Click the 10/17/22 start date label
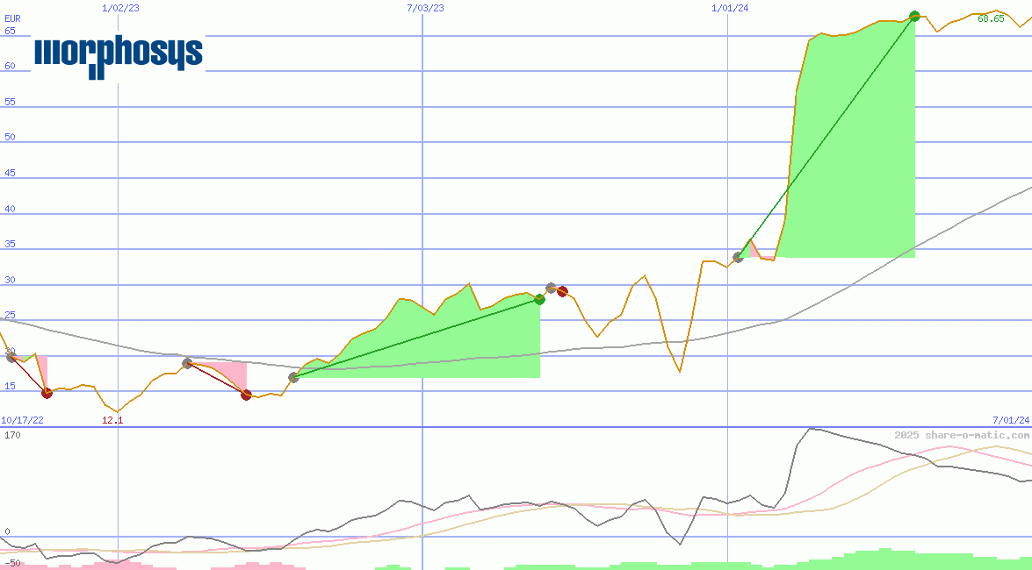 coord(22,420)
